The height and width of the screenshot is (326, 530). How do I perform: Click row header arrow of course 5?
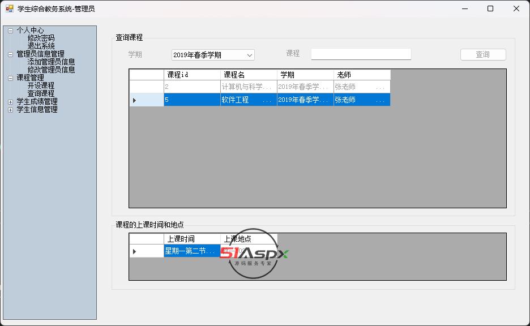(x=146, y=100)
